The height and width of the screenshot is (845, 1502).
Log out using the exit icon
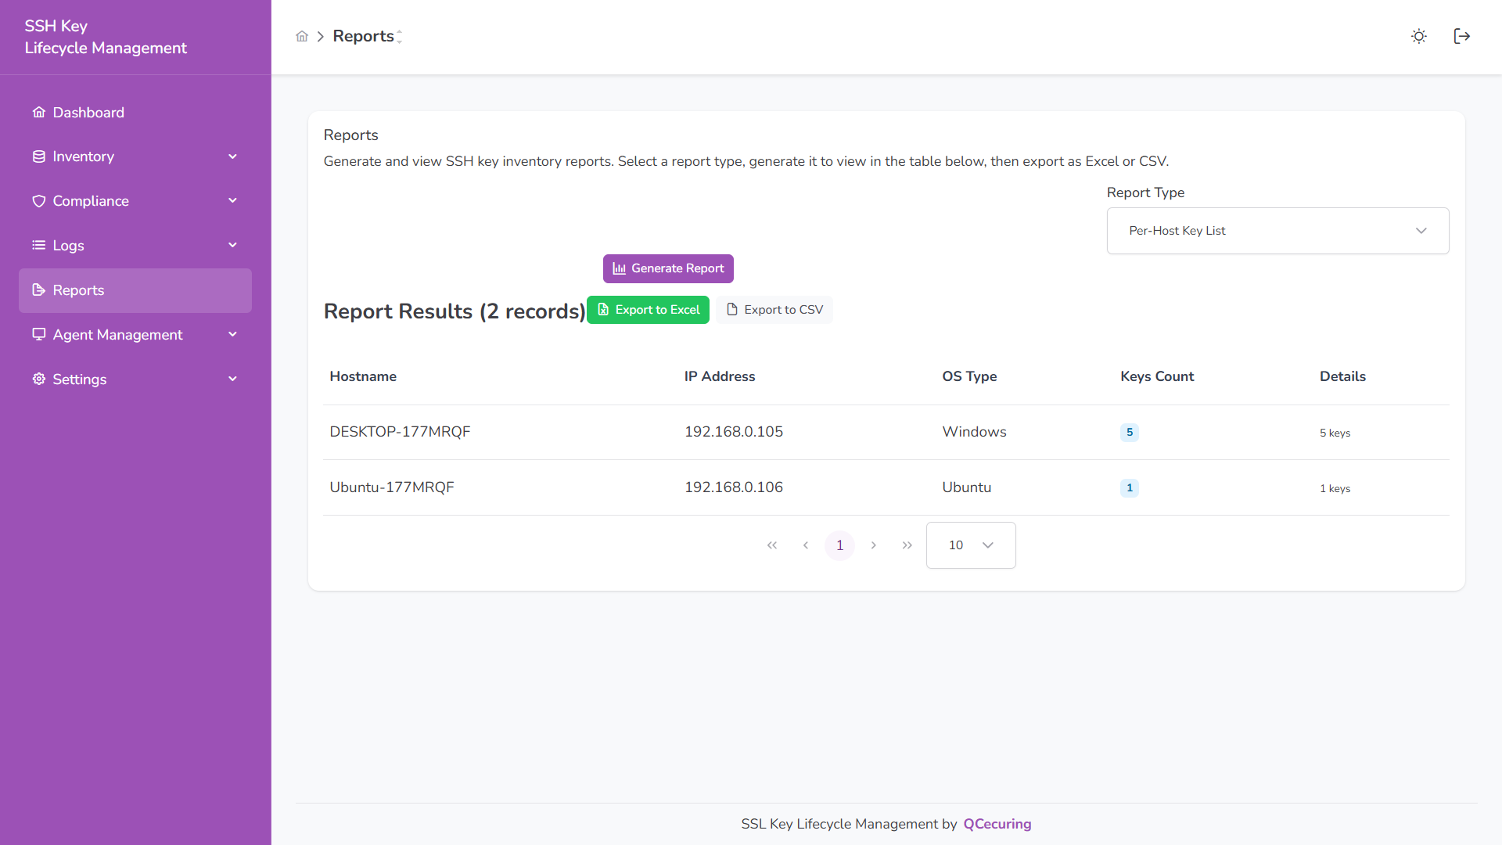coord(1461,36)
